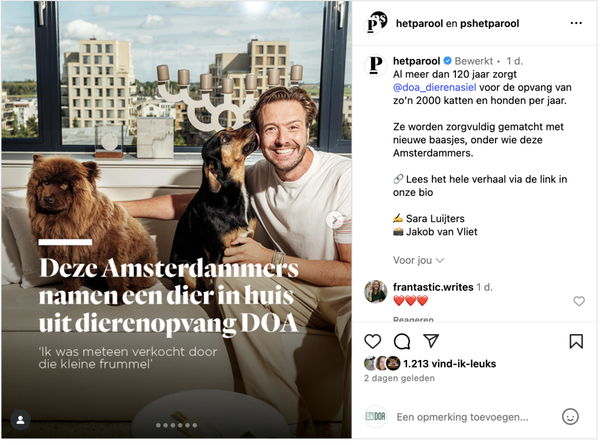Share the post with the paper plane icon
The height and width of the screenshot is (445, 604).
431,341
